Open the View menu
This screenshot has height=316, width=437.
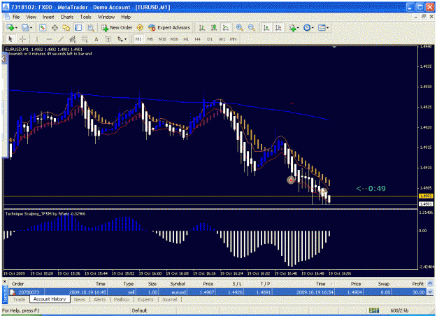click(x=31, y=17)
